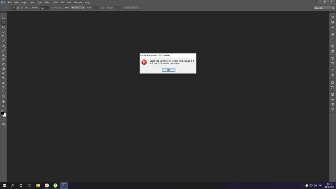Change screen mode button in toolbox
The image size is (336, 189).
point(3,124)
